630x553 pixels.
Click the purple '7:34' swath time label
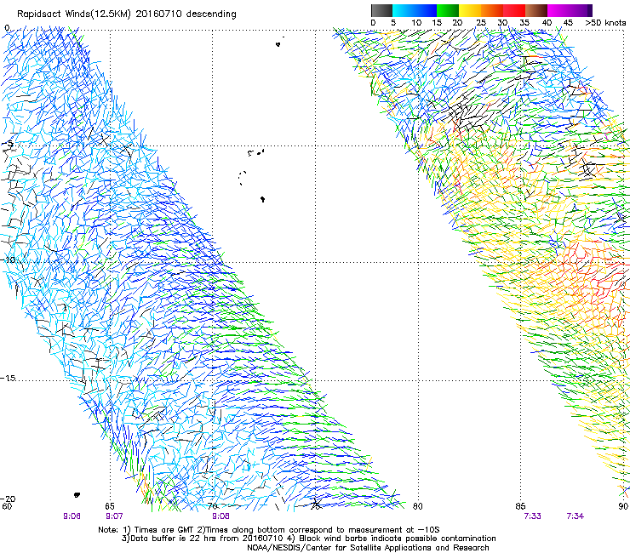pyautogui.click(x=575, y=516)
